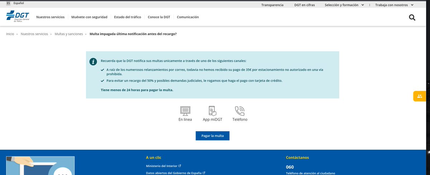This screenshot has width=430, height=175.
Task: Click 'Teléfono de atención al ciudadano' text
Action: coord(310,173)
